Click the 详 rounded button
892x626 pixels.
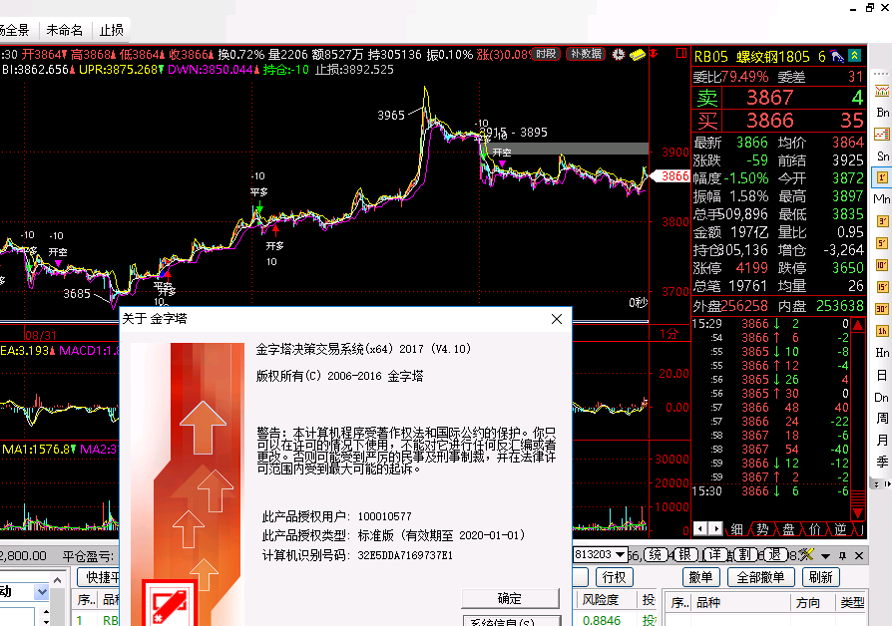pyautogui.click(x=715, y=555)
